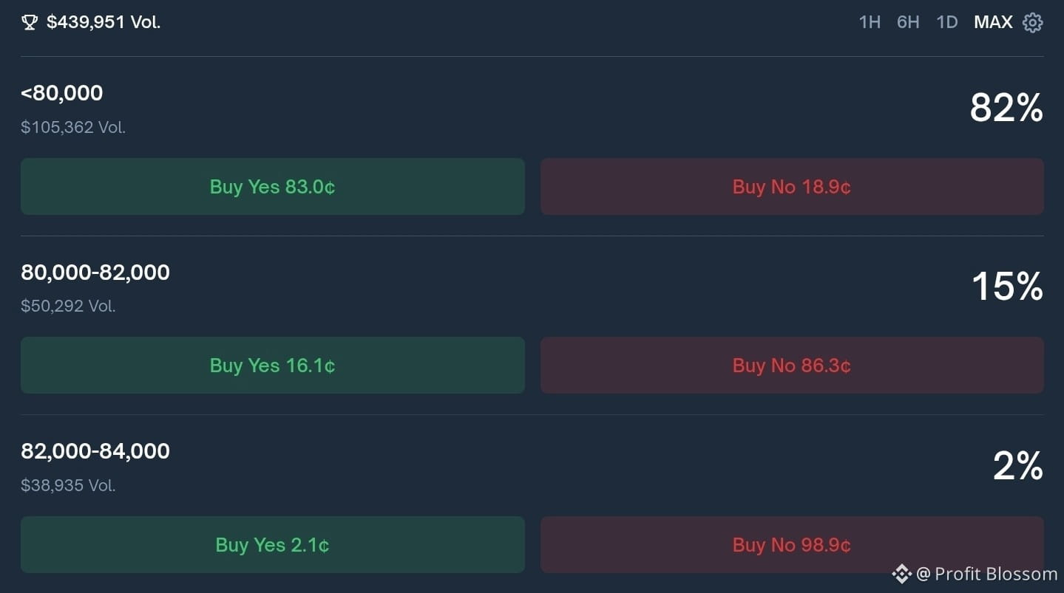
Task: Click the $439,951 Vol. total label
Action: 104,23
